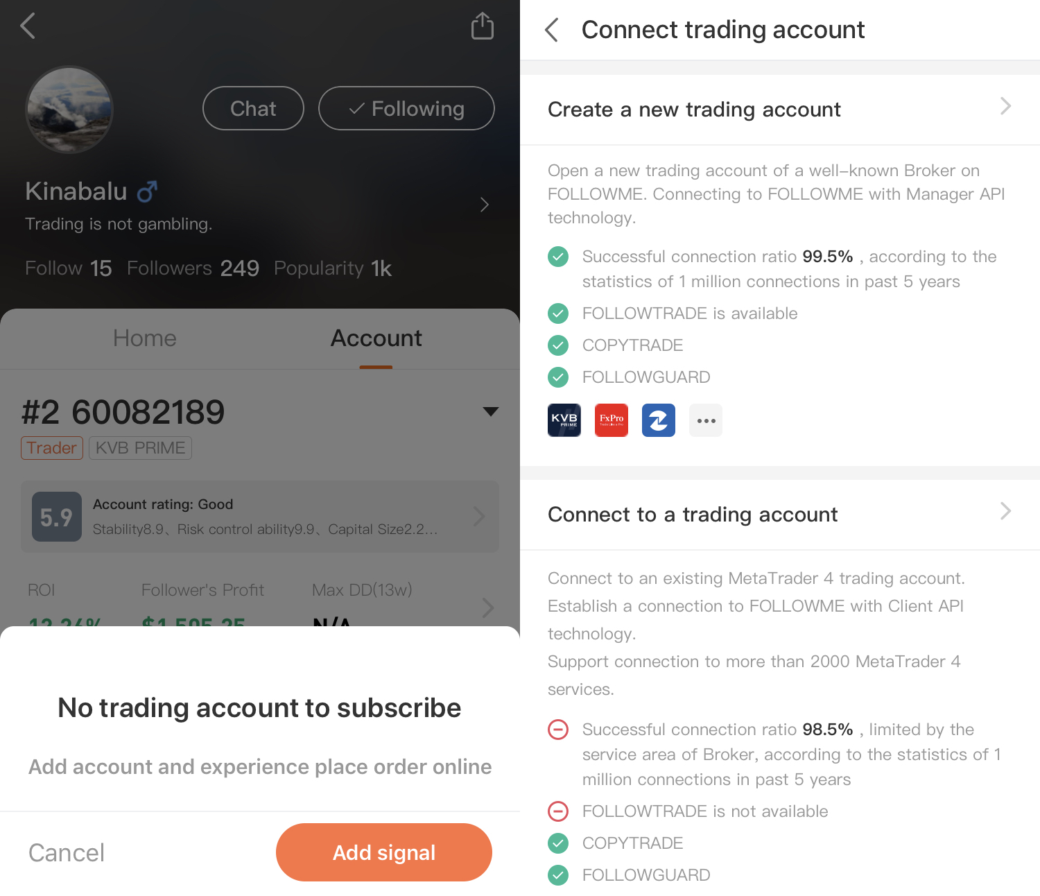This screenshot has width=1040, height=896.
Task: Select the FxPro broker icon
Action: pyautogui.click(x=612, y=420)
